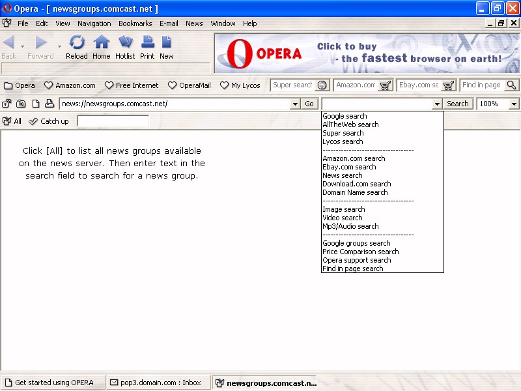521x391 pixels.
Task: Click the news group search field
Action: click(x=113, y=121)
